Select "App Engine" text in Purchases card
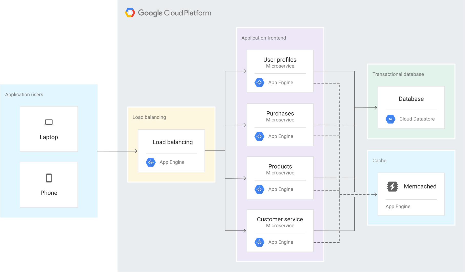 (281, 136)
